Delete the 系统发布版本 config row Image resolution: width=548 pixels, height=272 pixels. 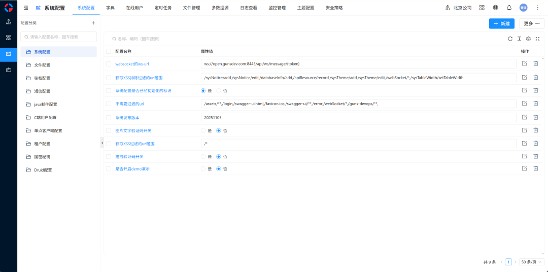point(536,117)
